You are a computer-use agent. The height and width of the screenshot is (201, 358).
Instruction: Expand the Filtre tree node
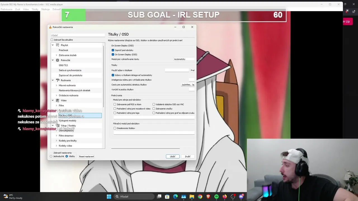[56, 106]
